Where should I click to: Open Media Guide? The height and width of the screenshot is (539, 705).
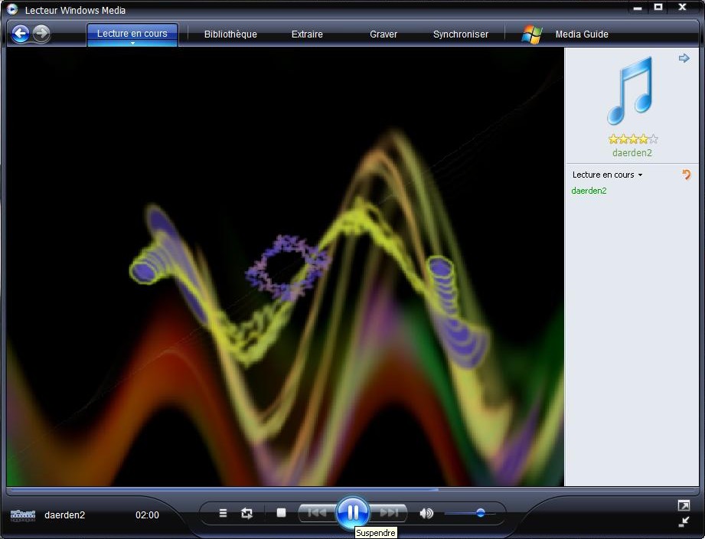pos(582,34)
